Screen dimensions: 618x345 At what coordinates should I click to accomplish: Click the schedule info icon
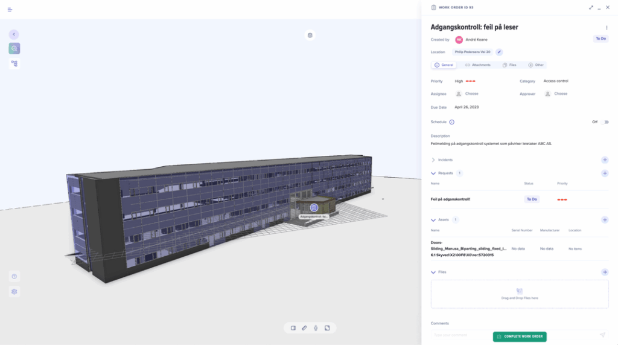pos(451,122)
